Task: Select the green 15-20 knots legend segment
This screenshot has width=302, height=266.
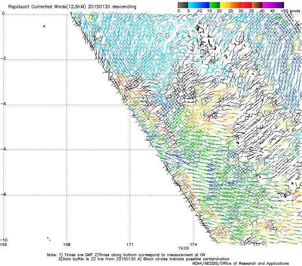Action: point(215,5)
